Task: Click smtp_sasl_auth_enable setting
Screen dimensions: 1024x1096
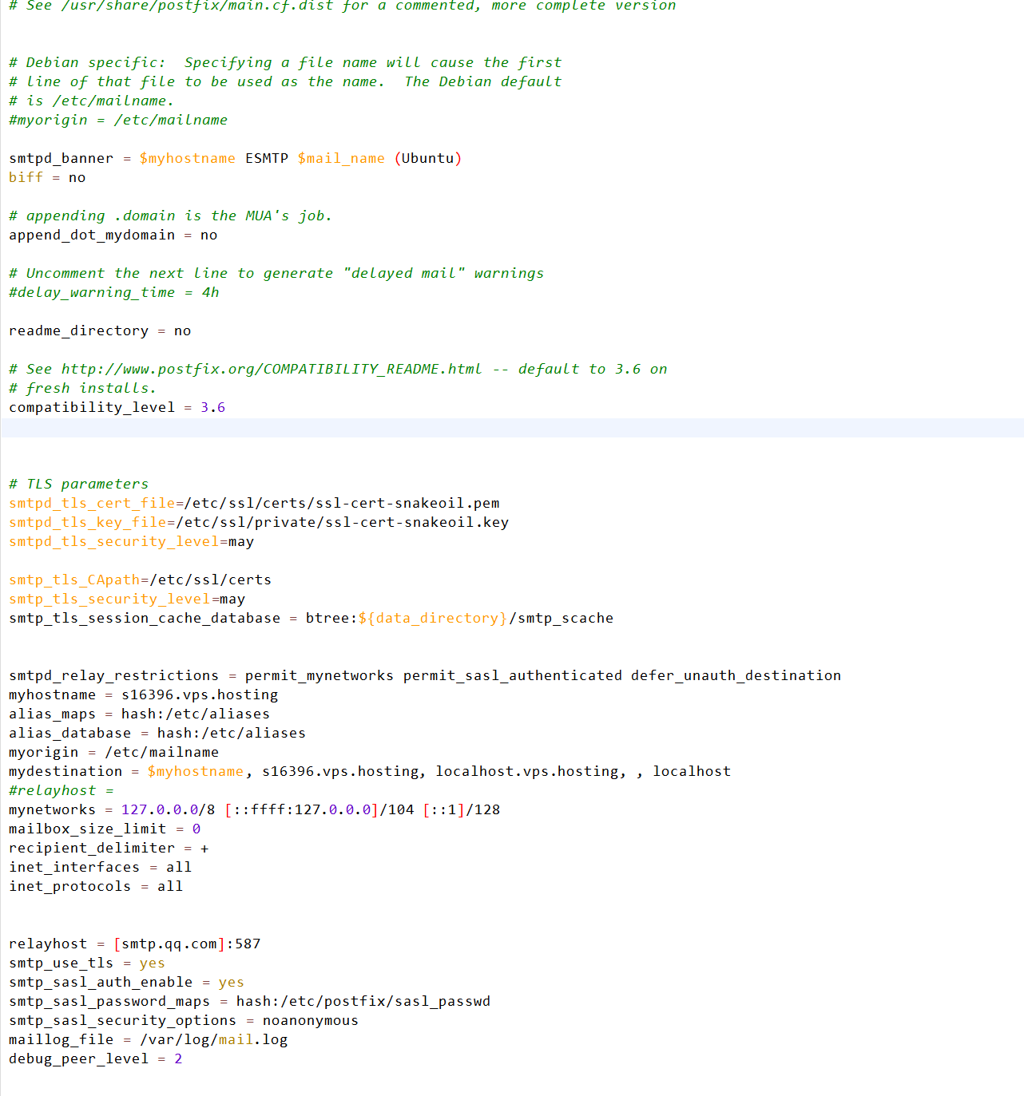Action: coord(101,982)
